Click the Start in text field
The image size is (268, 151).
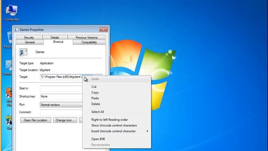pyautogui.click(x=61, y=89)
